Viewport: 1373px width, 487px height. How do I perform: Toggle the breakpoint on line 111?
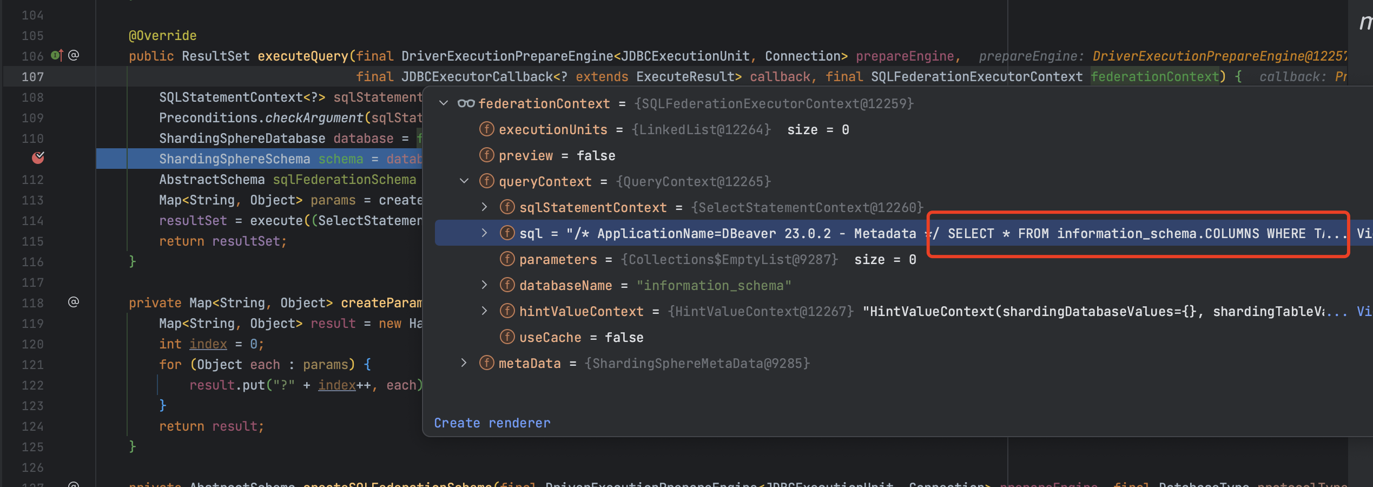coord(38,158)
